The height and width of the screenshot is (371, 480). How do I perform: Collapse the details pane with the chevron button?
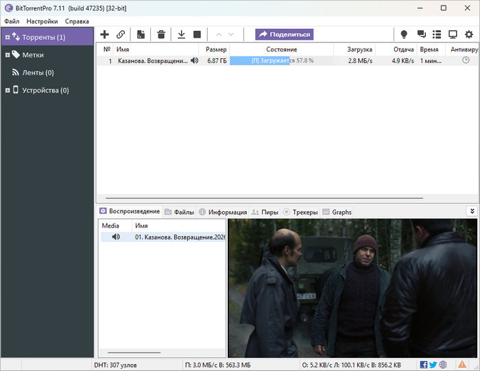tap(471, 211)
